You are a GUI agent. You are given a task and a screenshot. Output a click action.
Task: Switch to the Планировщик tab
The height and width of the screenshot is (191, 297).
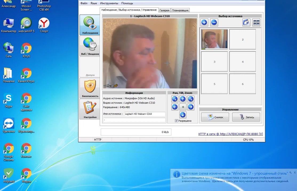click(180, 10)
